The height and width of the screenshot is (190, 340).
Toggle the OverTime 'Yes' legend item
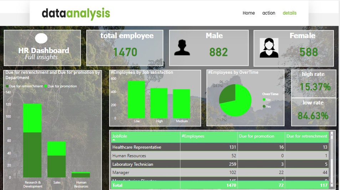pyautogui.click(x=264, y=106)
